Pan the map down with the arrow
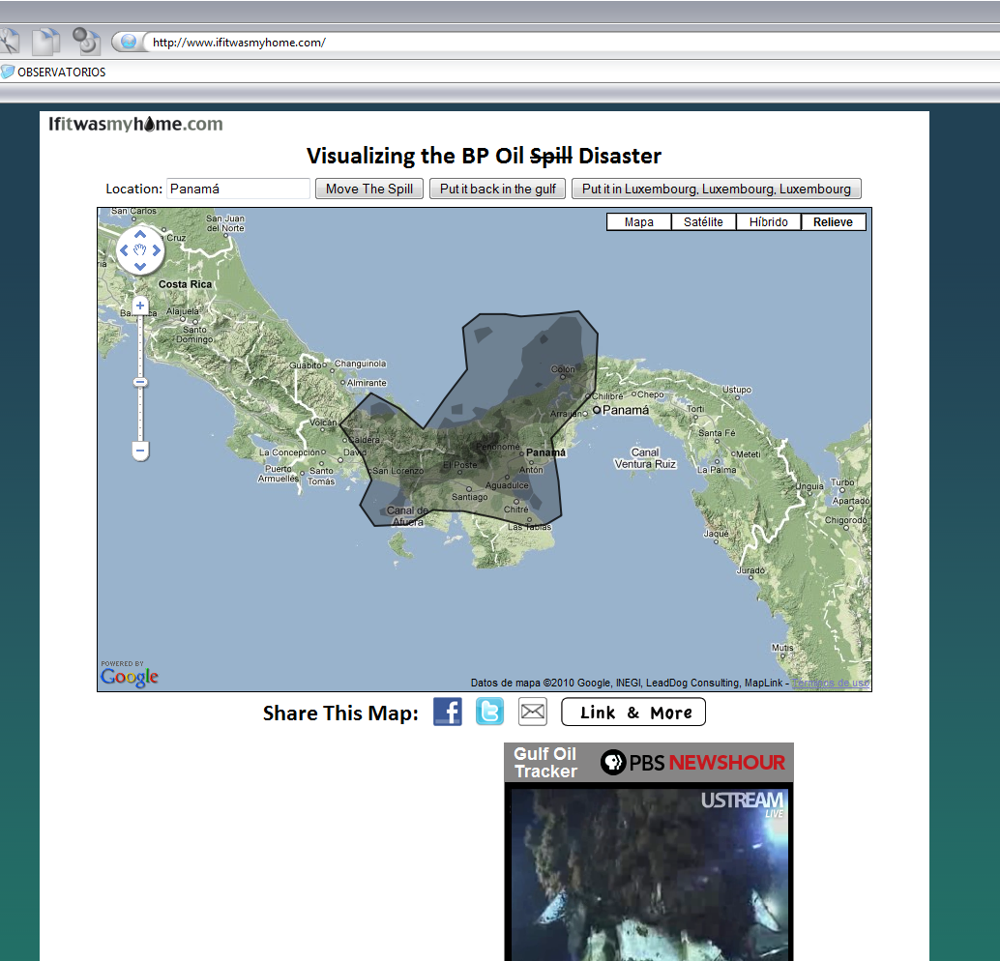The width and height of the screenshot is (1000, 961). [x=140, y=267]
